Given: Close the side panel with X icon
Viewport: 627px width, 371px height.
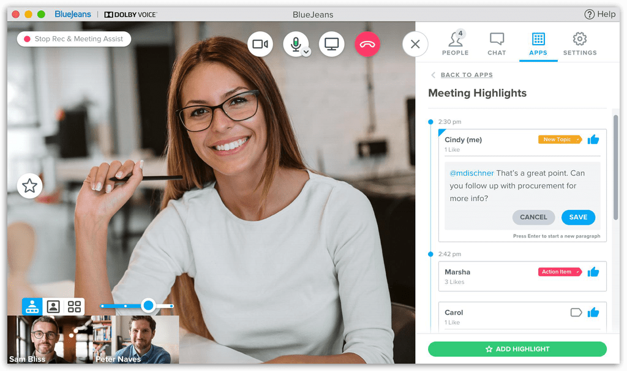Looking at the screenshot, I should pyautogui.click(x=415, y=44).
